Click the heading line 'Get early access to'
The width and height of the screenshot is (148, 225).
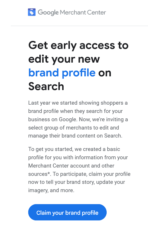[x=78, y=45]
